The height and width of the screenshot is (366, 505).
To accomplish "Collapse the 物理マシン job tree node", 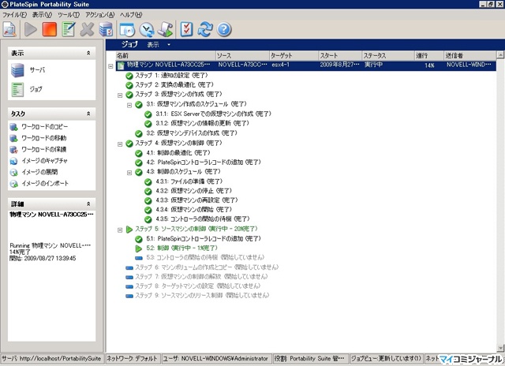I will click(x=110, y=66).
